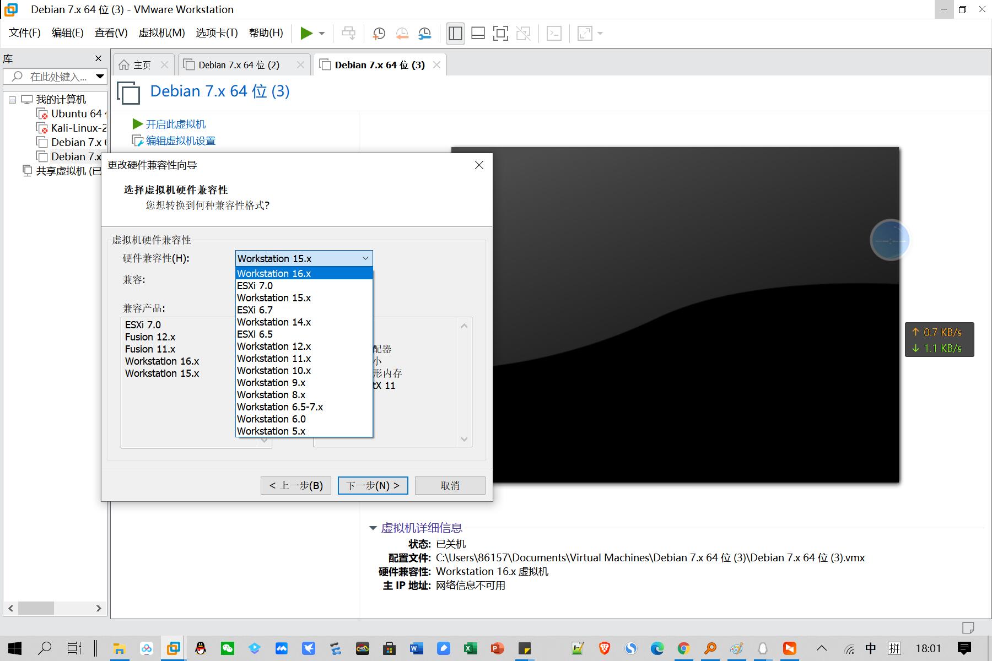
Task: Click the 开启此虚拟机 link
Action: coord(169,124)
